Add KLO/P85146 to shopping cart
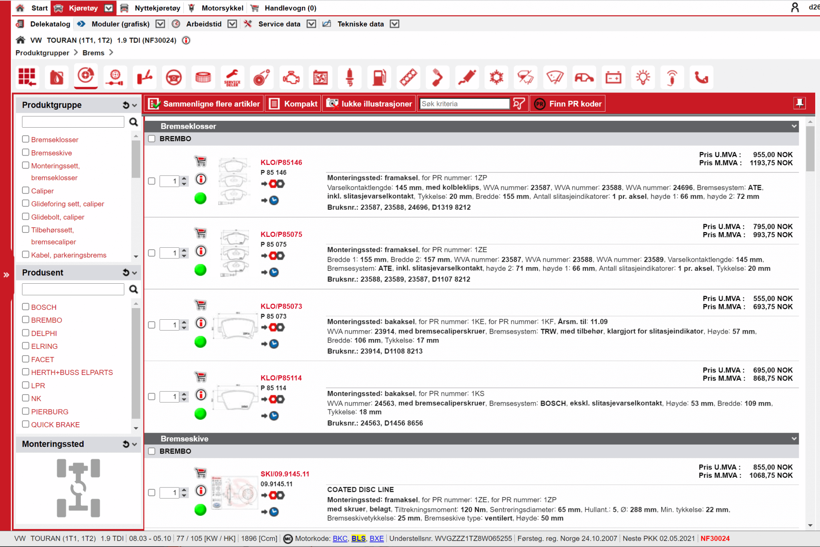Viewport: 820px width, 547px height. [201, 161]
